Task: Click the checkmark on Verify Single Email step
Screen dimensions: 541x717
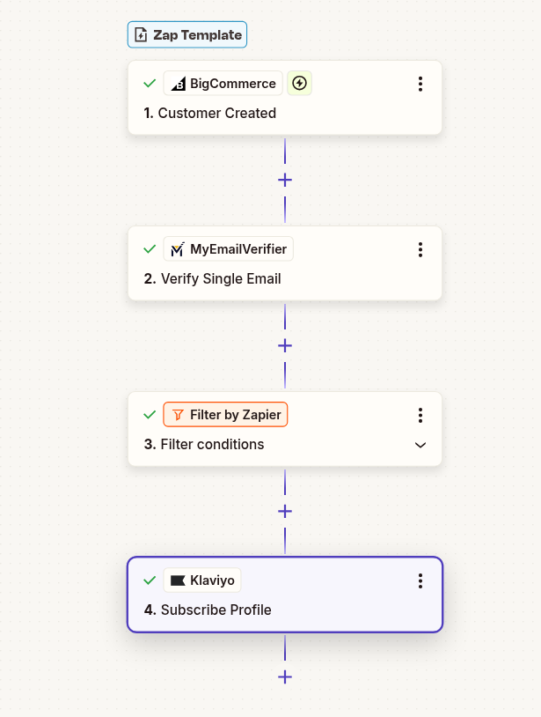Action: (x=150, y=249)
